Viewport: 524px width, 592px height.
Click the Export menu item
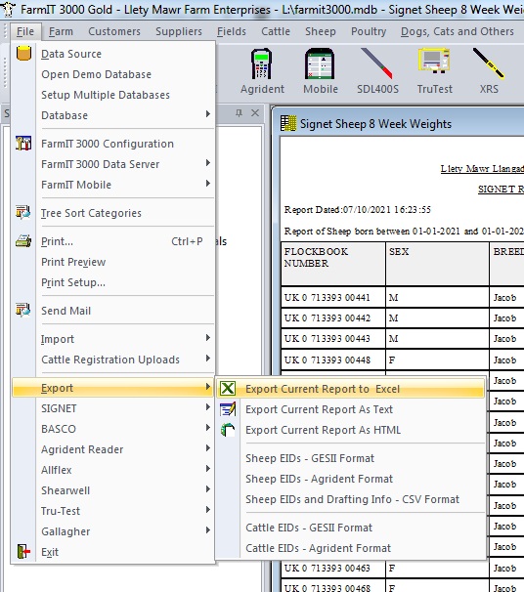tap(113, 388)
